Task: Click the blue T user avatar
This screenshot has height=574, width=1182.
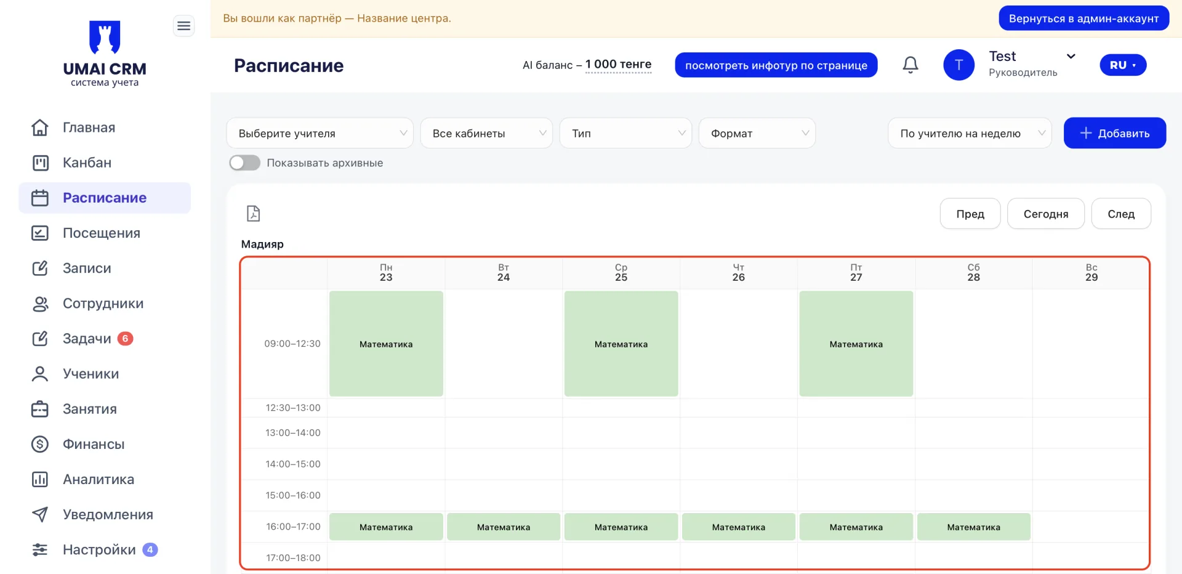Action: 959,65
